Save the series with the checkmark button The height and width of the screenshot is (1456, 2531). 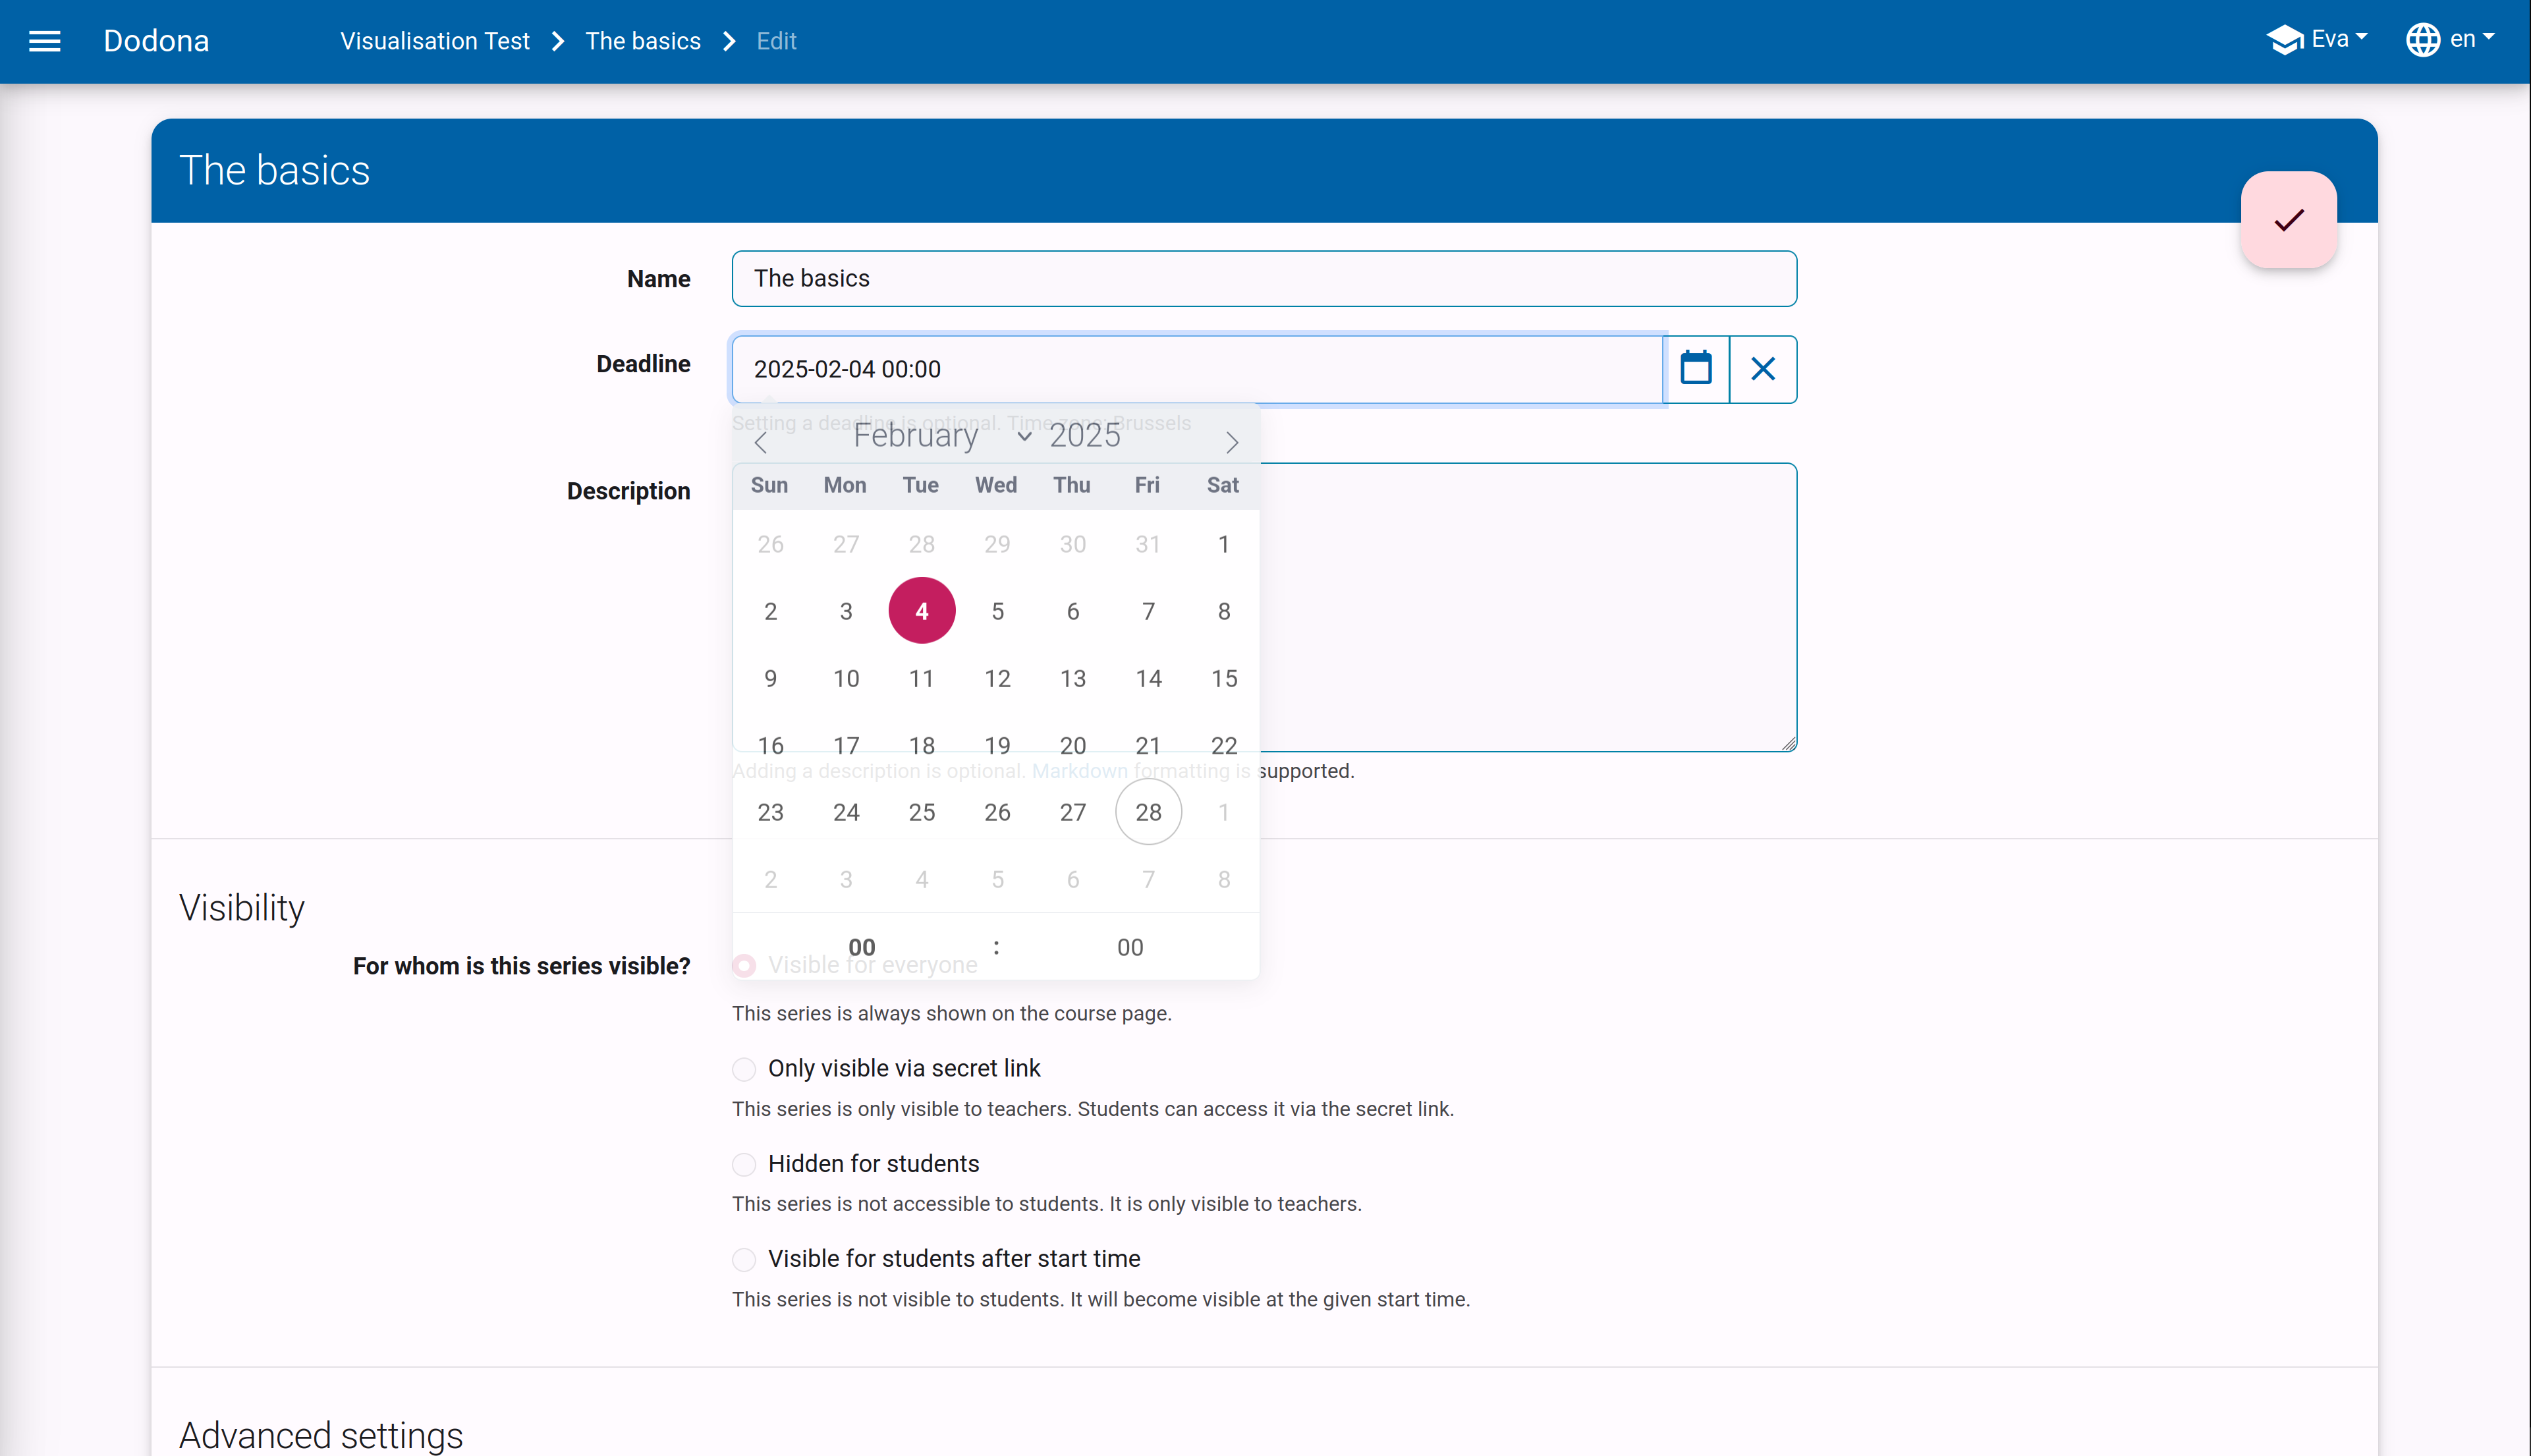2288,220
